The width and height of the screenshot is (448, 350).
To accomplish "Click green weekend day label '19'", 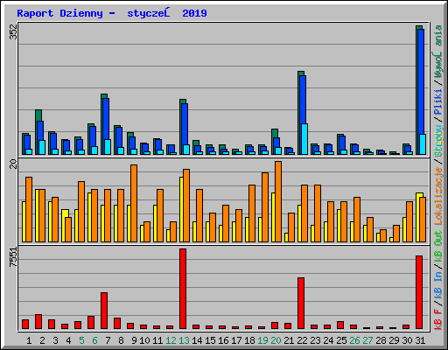I will (x=262, y=340).
